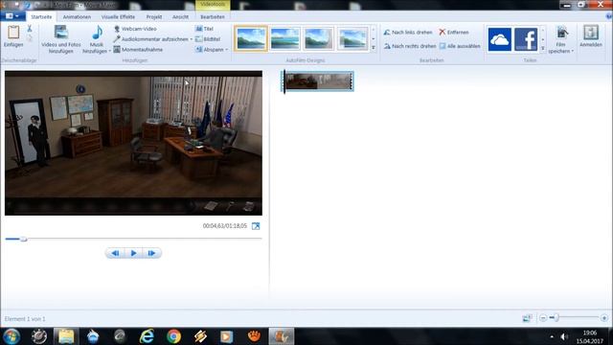Share via the OneDrive cloud icon
This screenshot has width=613, height=345.
500,39
